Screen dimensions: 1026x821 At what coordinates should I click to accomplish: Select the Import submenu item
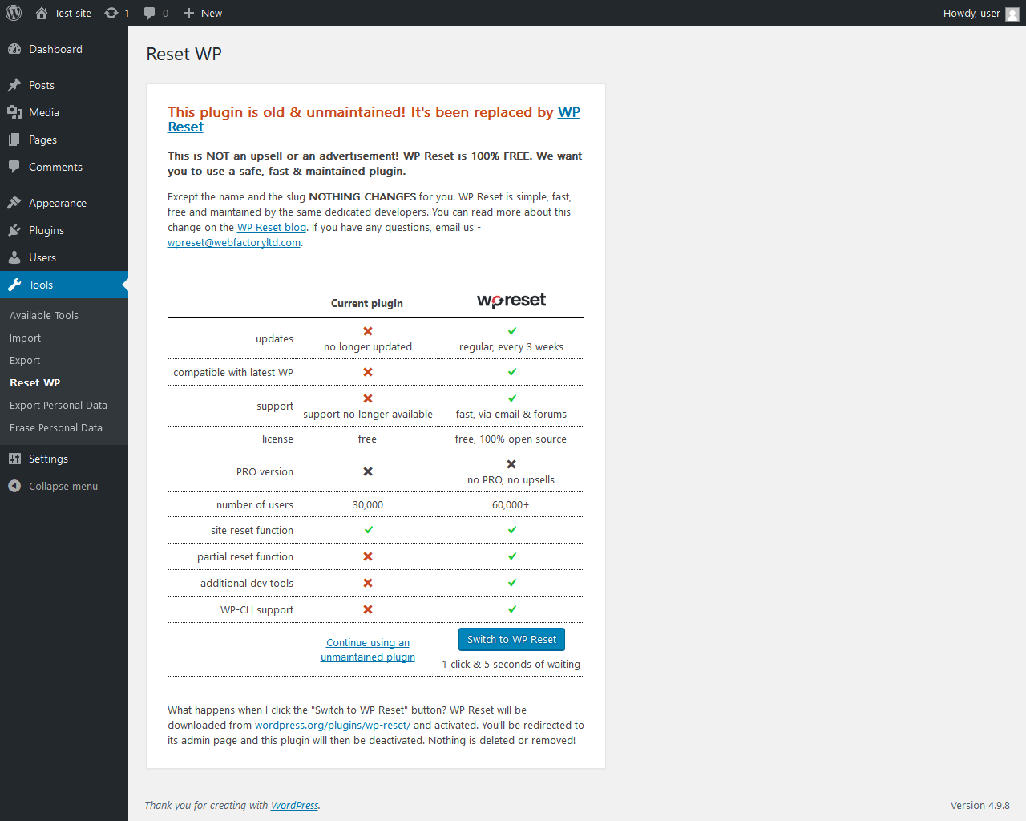tap(25, 338)
